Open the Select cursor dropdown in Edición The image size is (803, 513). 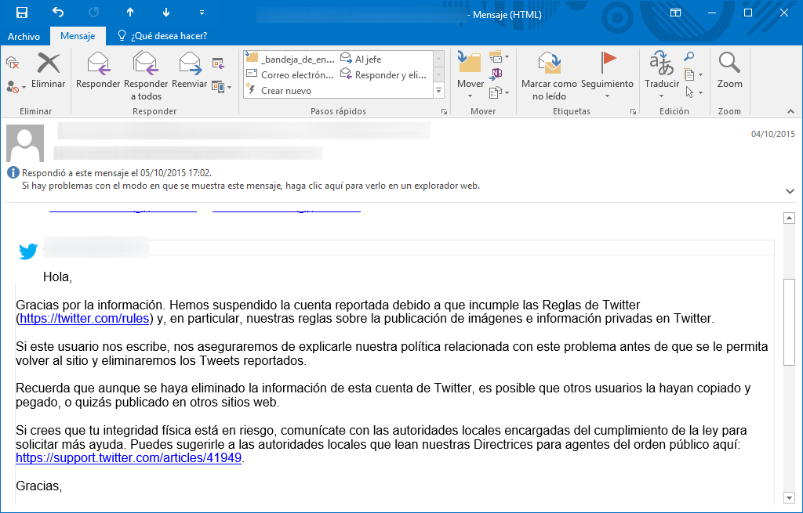tap(693, 92)
